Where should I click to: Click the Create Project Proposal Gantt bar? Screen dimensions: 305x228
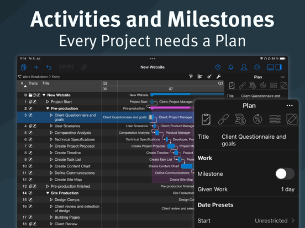click(171, 146)
